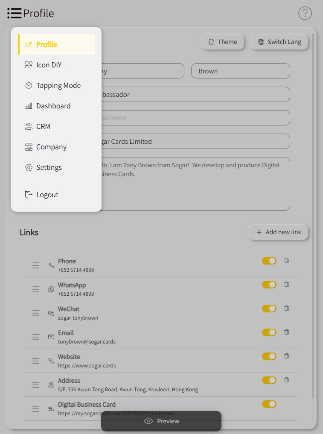Click the last name field containing Brown
Image resolution: width=323 pixels, height=434 pixels.
pyautogui.click(x=240, y=71)
